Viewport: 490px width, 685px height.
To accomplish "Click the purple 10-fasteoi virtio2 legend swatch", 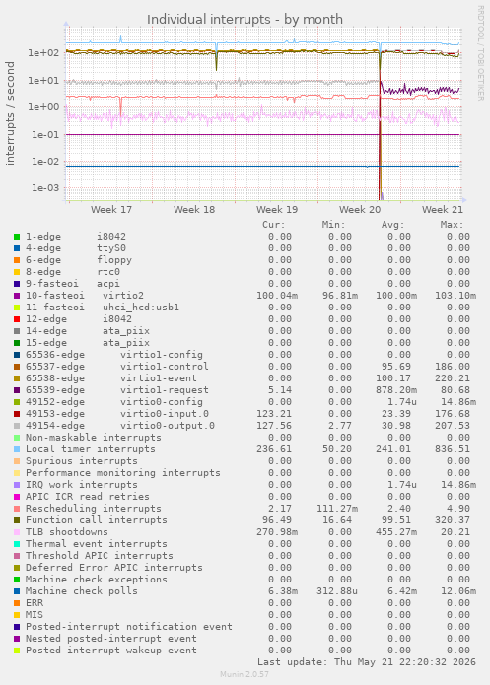I will click(x=17, y=296).
